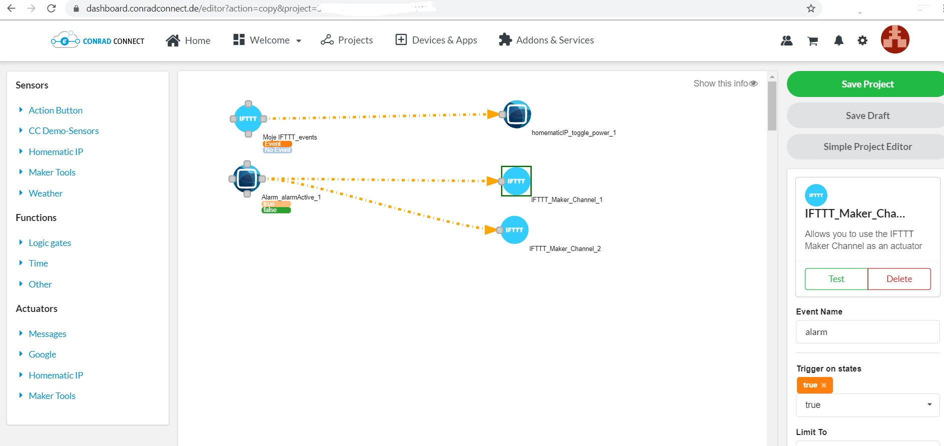This screenshot has width=944, height=446.
Task: Select the Moje IFTTT_events node
Action: pyautogui.click(x=248, y=119)
